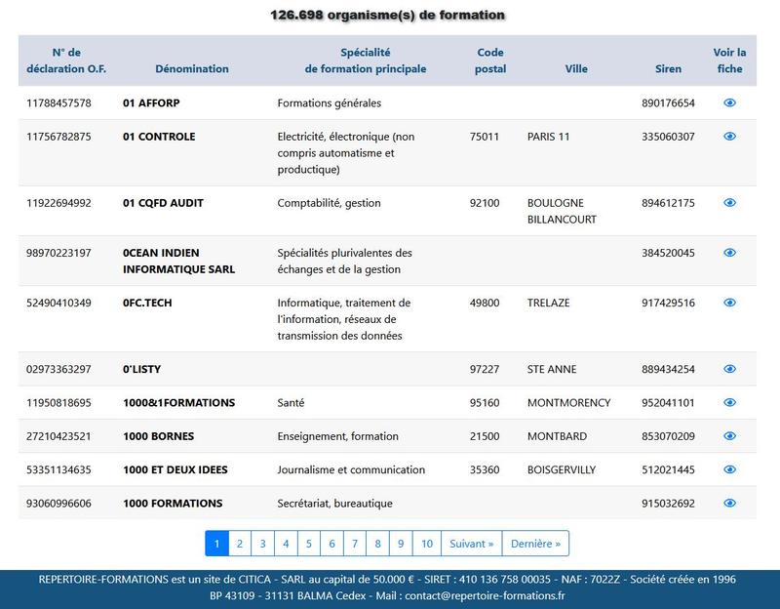The height and width of the screenshot is (609, 780).
Task: Click contact@repertoire-formations.fr email in footer
Action: pos(485,595)
